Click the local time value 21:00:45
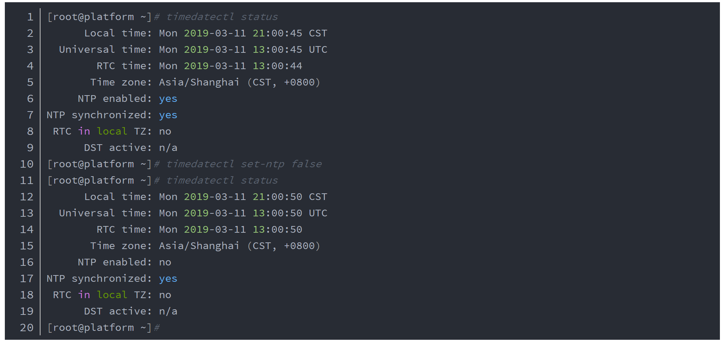This screenshot has height=342, width=724. (x=277, y=33)
